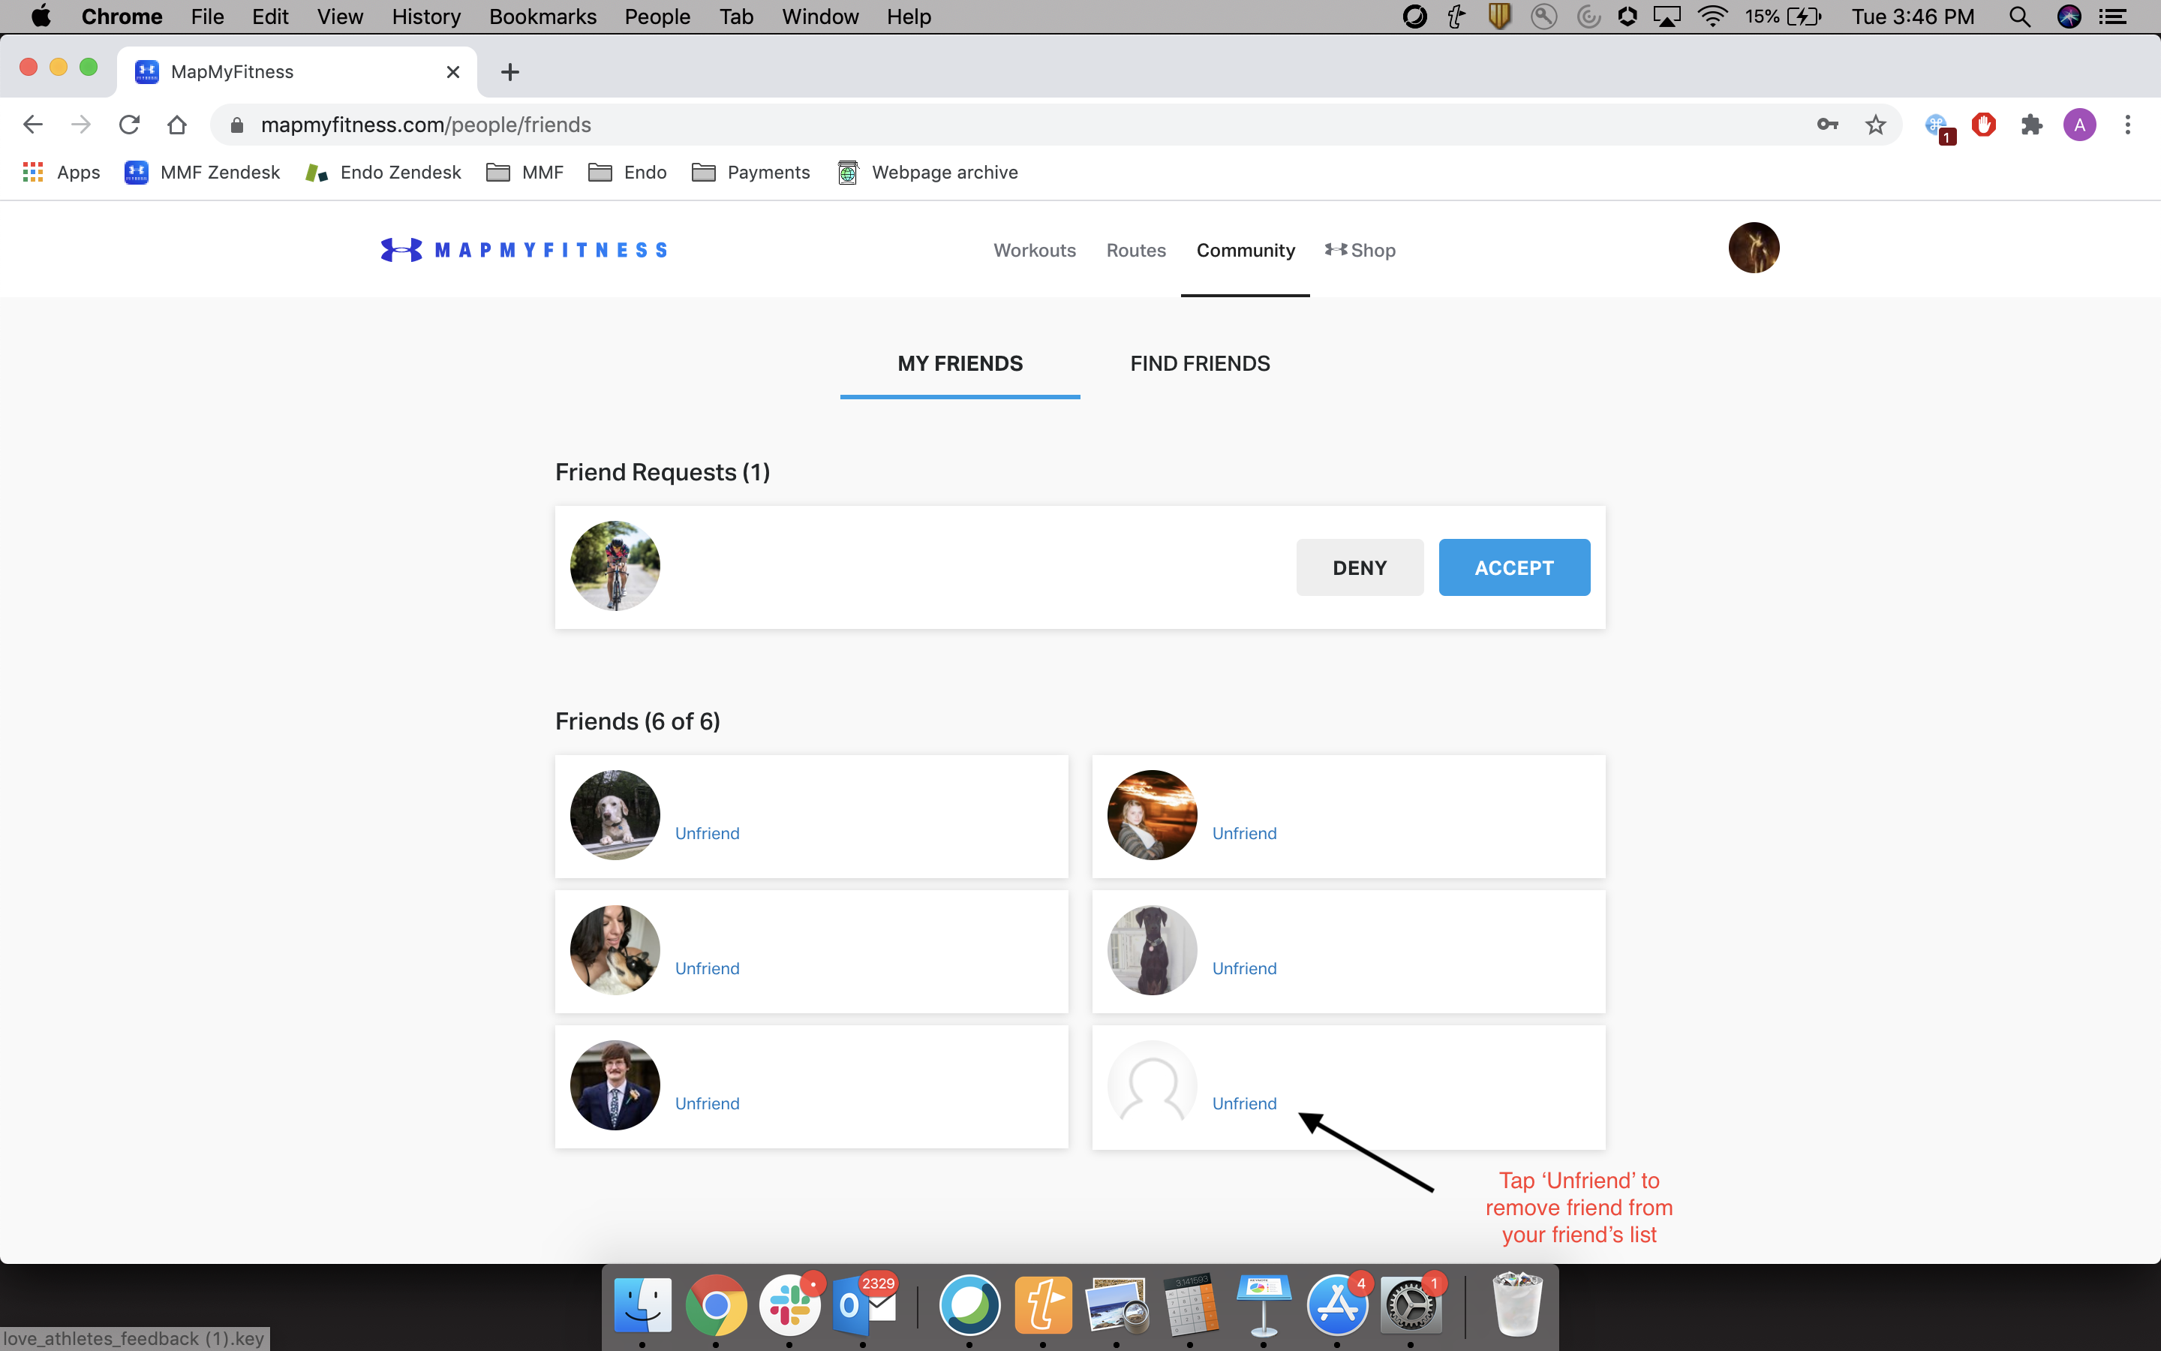
Task: Click Unfriend on the dog profile friend
Action: pyautogui.click(x=708, y=832)
